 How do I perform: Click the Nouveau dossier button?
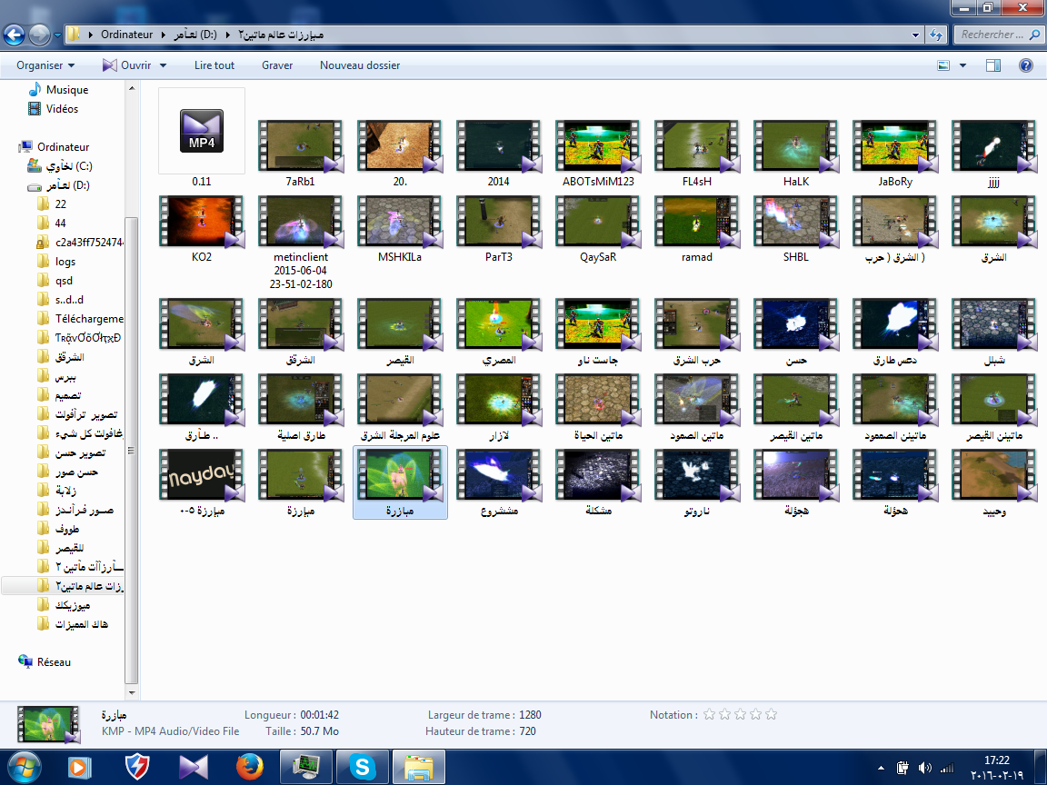point(360,65)
